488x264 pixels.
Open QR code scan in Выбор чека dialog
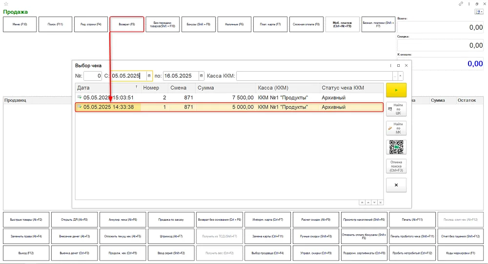tap(396, 147)
